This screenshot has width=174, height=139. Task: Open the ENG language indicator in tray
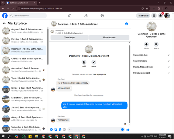tap(156, 136)
